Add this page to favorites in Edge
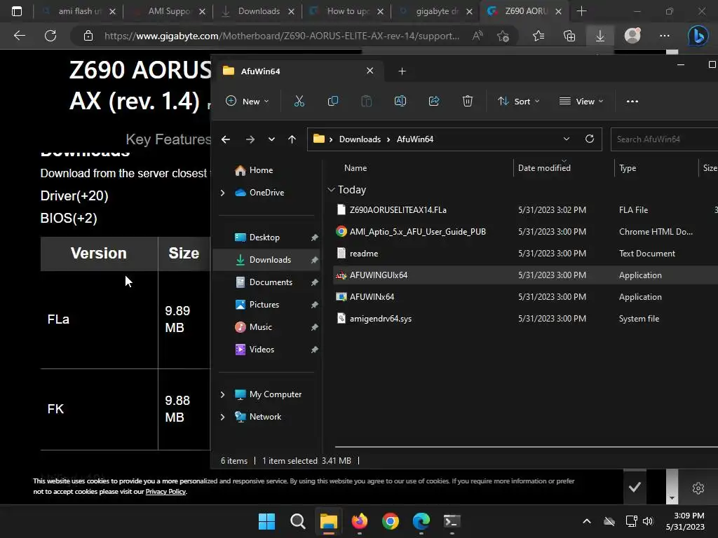The width and height of the screenshot is (718, 538). coord(503,36)
